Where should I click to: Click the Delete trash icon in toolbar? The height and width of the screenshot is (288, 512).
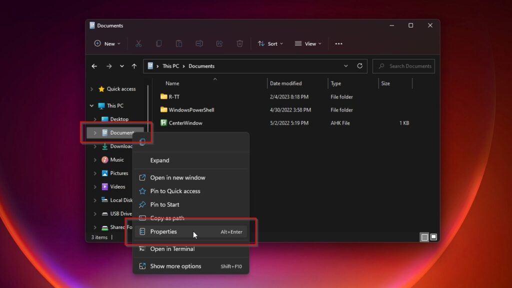tap(239, 43)
